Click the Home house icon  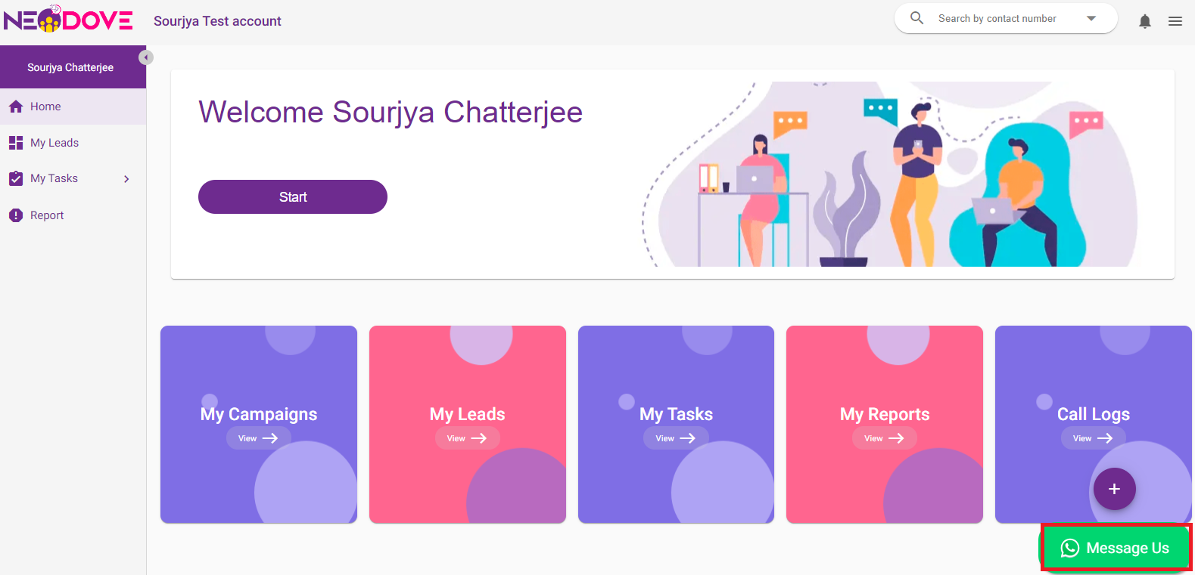pos(16,107)
